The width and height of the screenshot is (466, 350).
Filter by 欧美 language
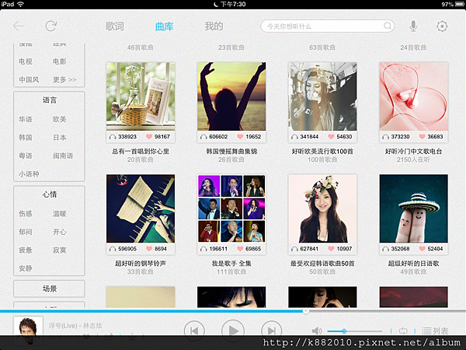tap(60, 119)
